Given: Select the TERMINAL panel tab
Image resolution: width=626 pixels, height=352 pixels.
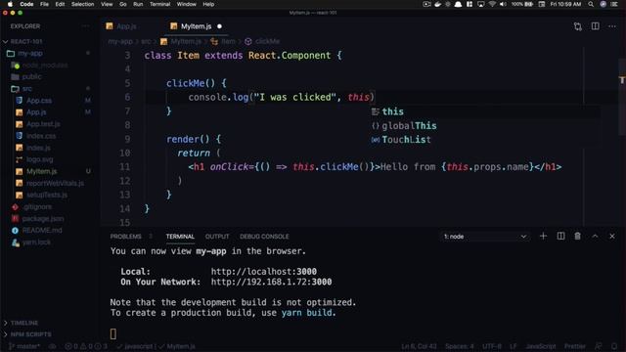Looking at the screenshot, I should (x=180, y=237).
